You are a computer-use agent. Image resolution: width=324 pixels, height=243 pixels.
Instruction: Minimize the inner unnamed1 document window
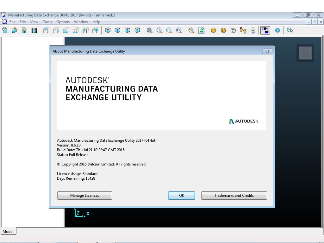click(308, 22)
